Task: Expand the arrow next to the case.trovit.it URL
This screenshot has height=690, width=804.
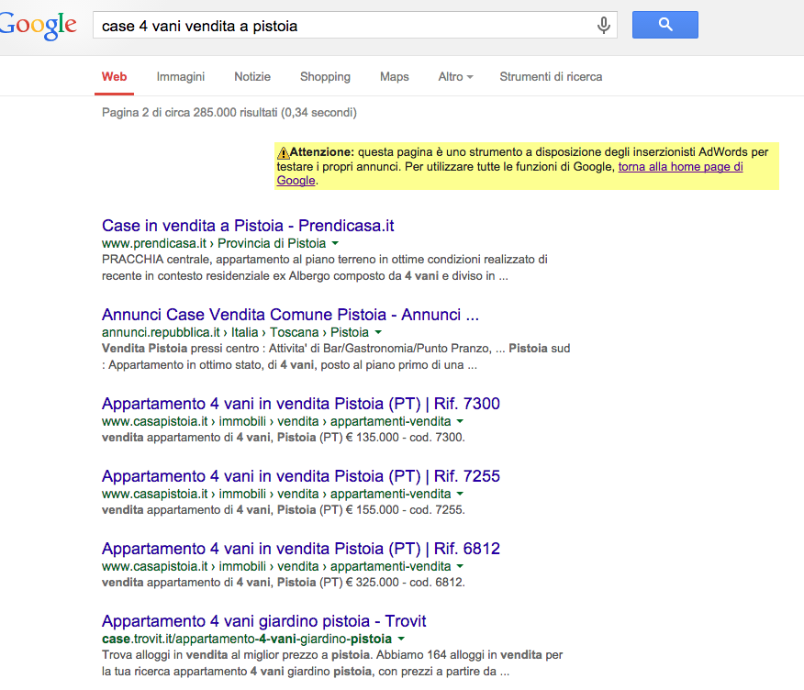Action: coord(401,639)
